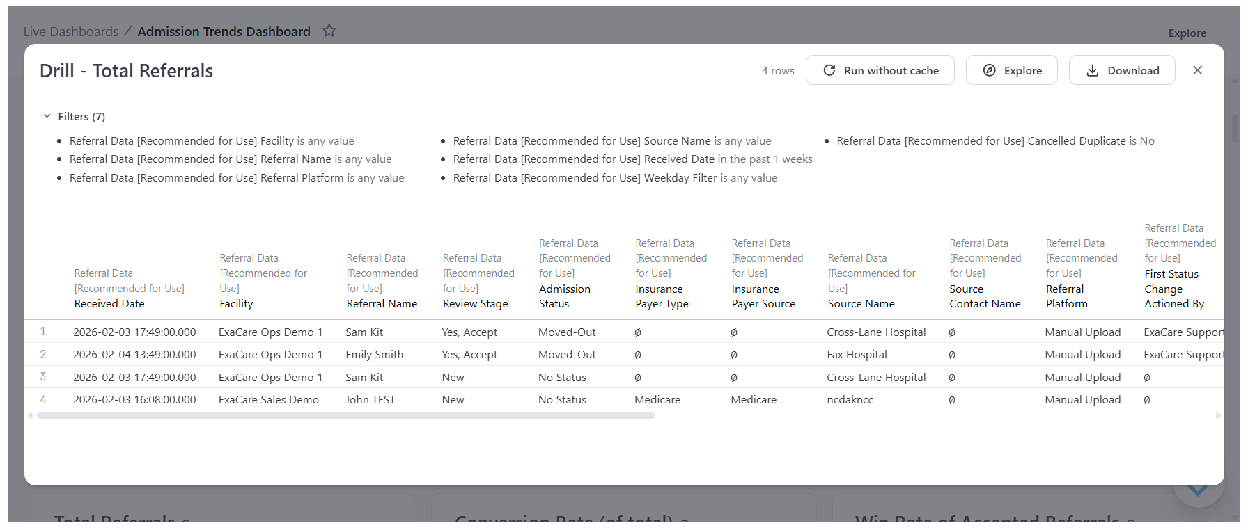Favorite the Admission Trends Dashboard with the star

coord(329,31)
